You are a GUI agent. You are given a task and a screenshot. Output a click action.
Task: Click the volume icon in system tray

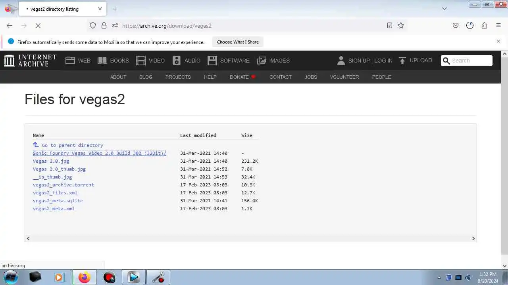(x=468, y=277)
